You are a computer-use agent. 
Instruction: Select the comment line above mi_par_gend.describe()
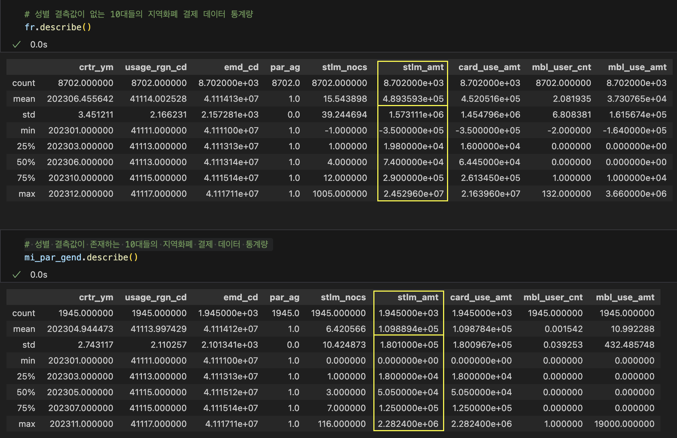click(x=146, y=244)
